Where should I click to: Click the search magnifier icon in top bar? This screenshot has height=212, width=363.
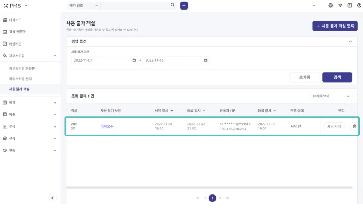pyautogui.click(x=173, y=5)
